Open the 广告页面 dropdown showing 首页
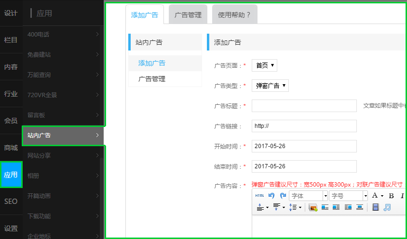The width and height of the screenshot is (407, 239). coord(264,65)
